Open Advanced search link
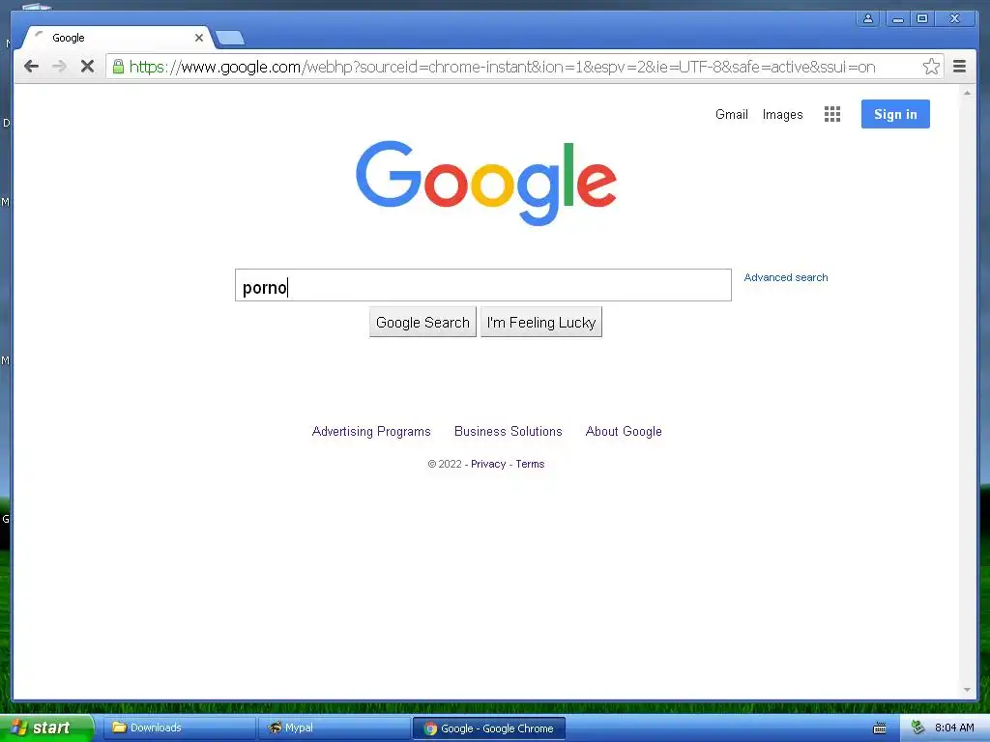This screenshot has width=990, height=742. click(785, 277)
